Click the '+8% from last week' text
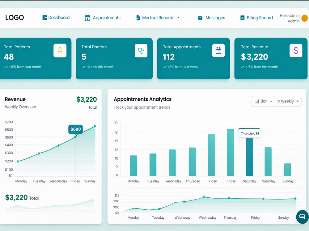Viewport: 309px width, 231px height. click(x=183, y=67)
